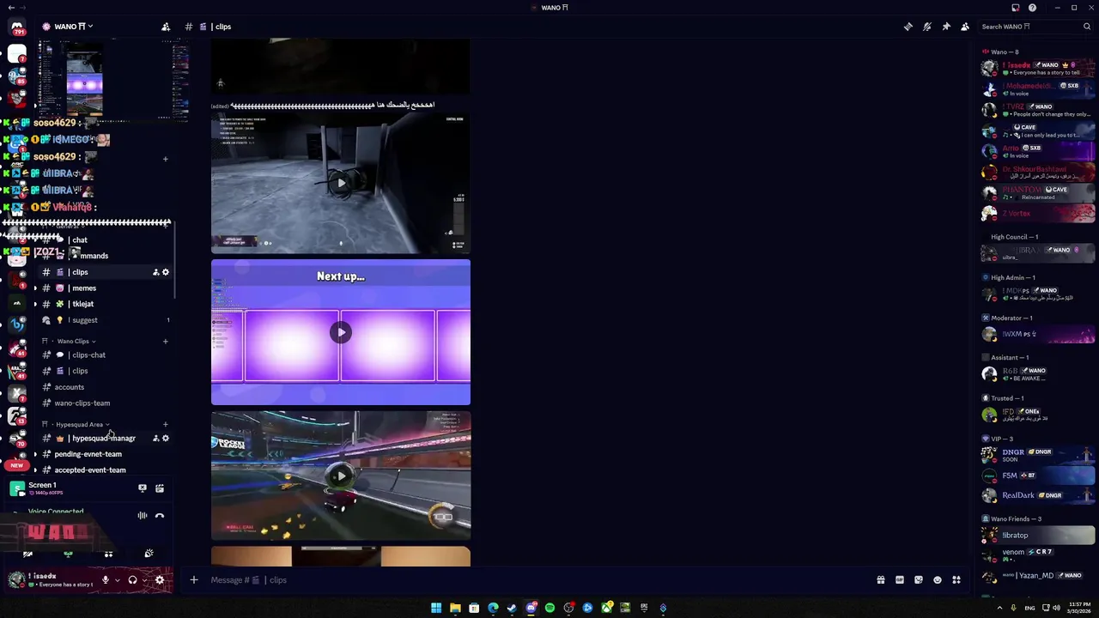Open the Inbox icon in title bar
The image size is (1099, 618).
1015,8
